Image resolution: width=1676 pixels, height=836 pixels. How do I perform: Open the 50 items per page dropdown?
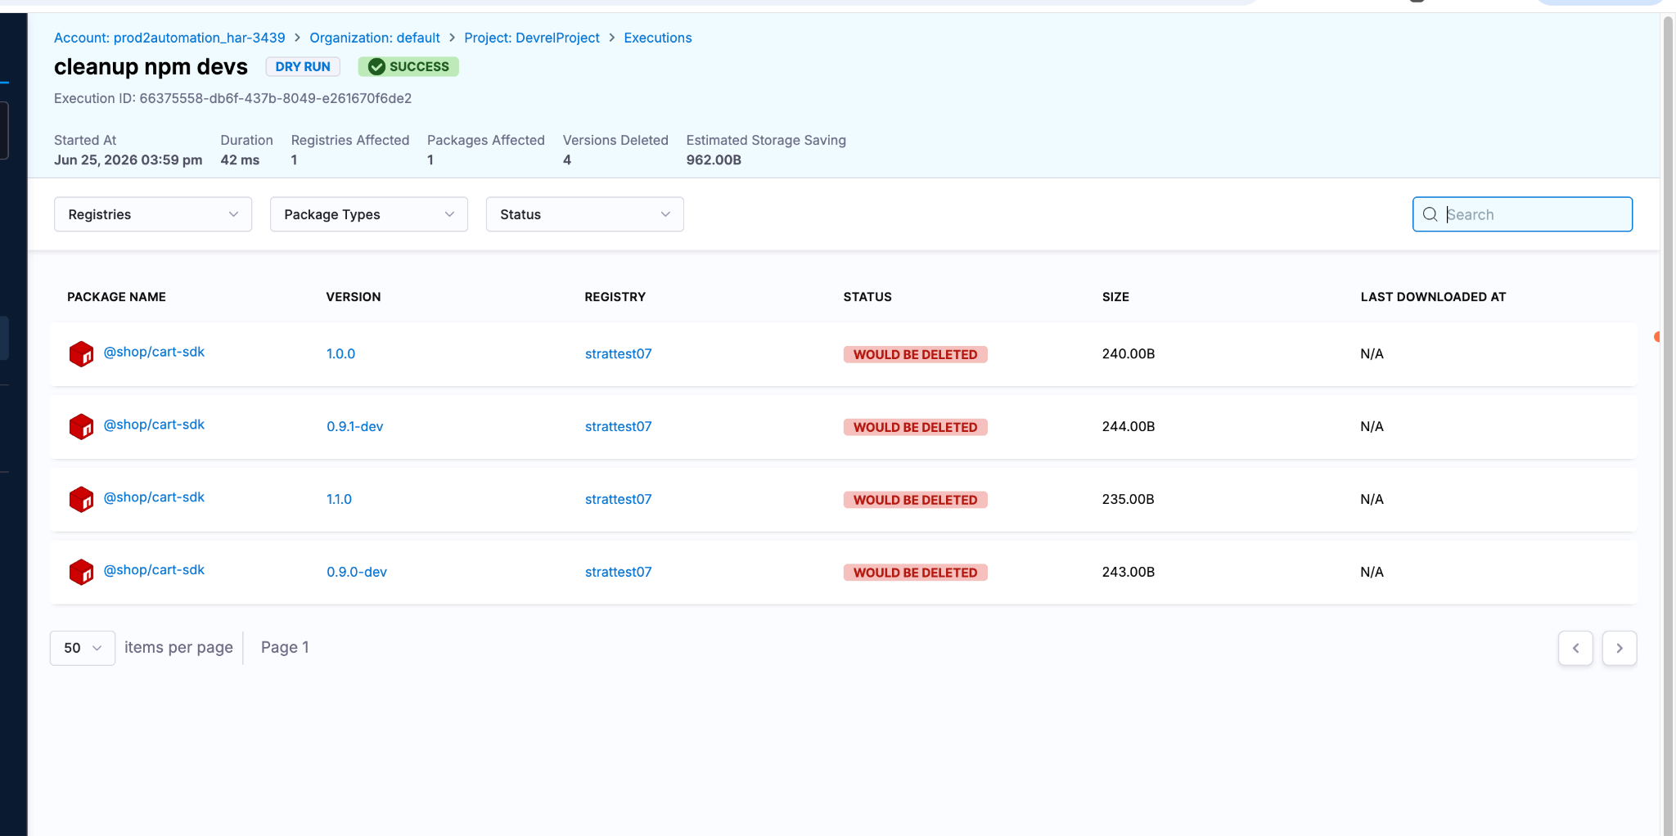pyautogui.click(x=83, y=648)
